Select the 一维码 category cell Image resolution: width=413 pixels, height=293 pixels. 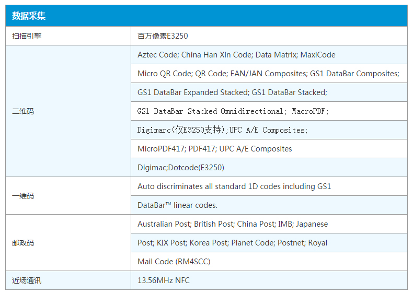tap(68, 196)
